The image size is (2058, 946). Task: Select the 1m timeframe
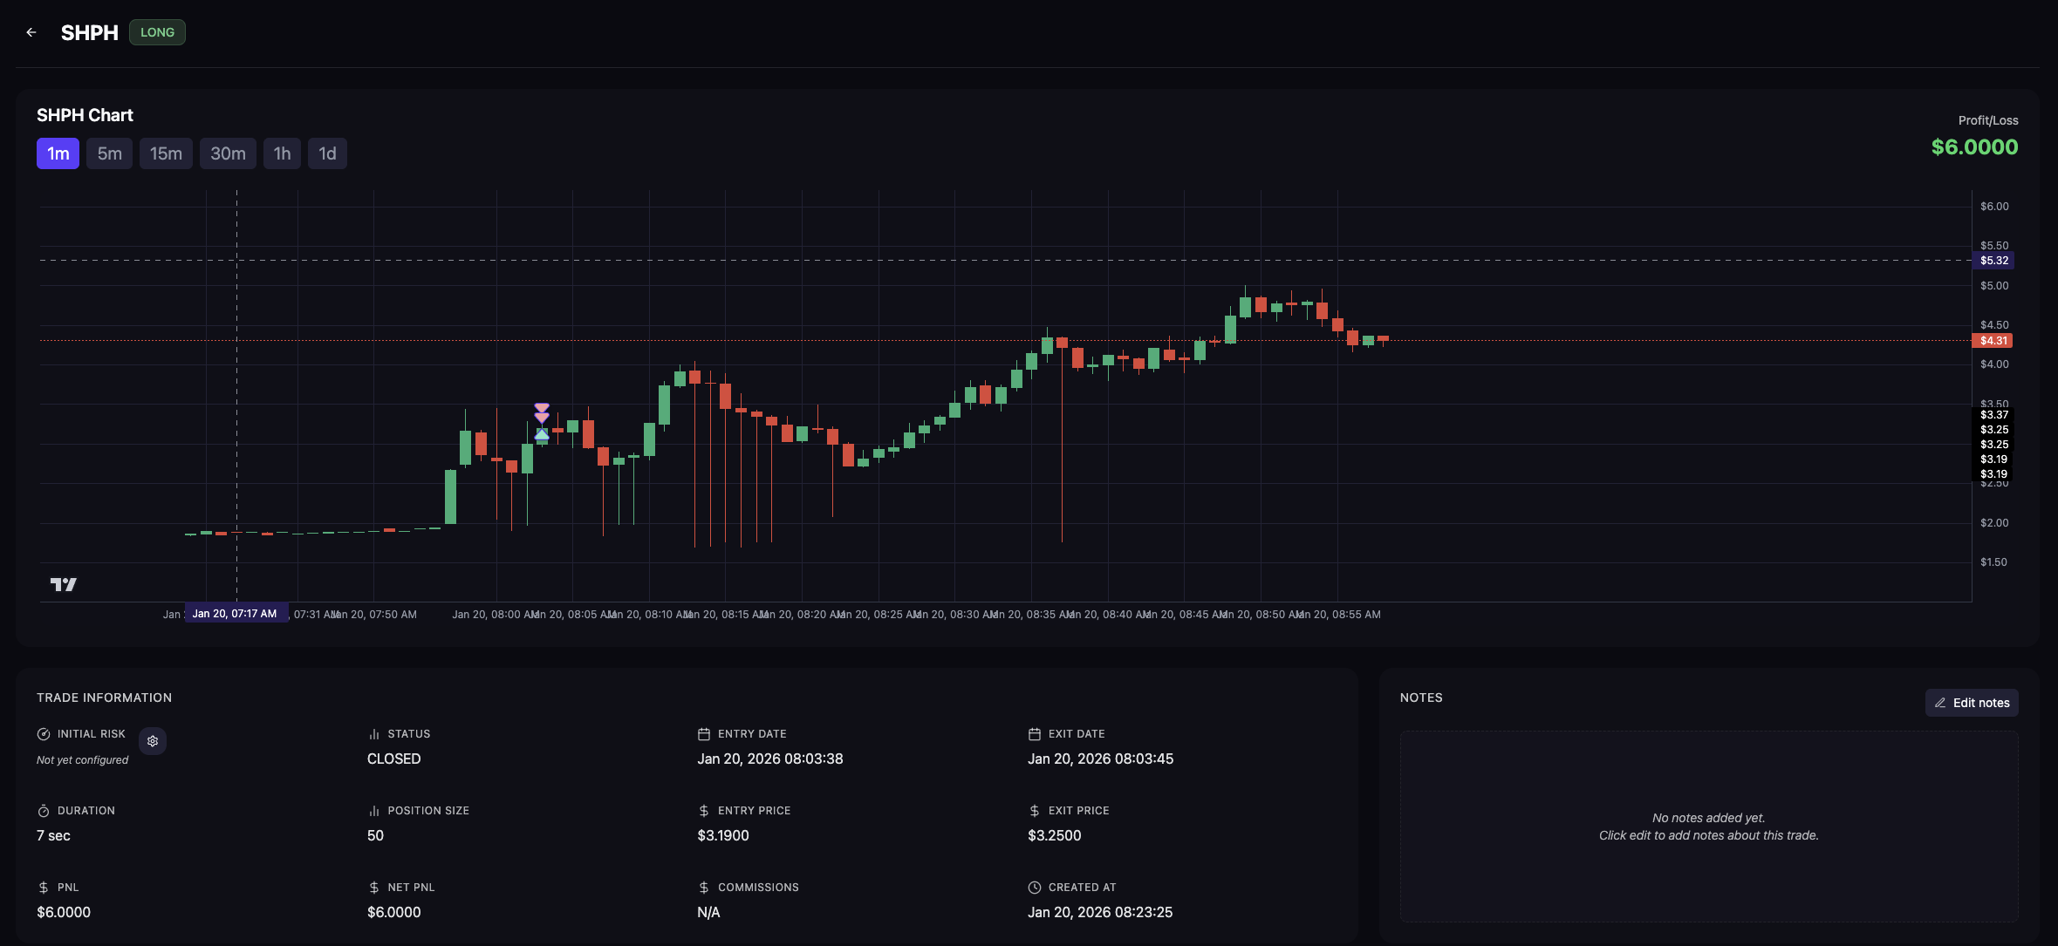pyautogui.click(x=58, y=153)
